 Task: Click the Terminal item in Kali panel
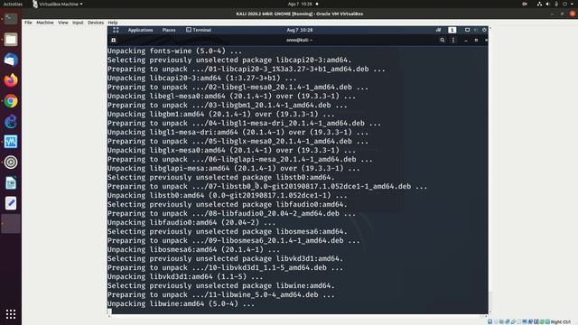[x=199, y=30]
